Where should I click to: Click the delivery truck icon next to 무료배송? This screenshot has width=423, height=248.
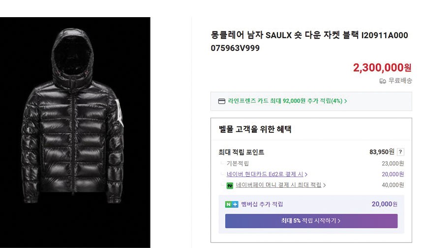(x=383, y=81)
